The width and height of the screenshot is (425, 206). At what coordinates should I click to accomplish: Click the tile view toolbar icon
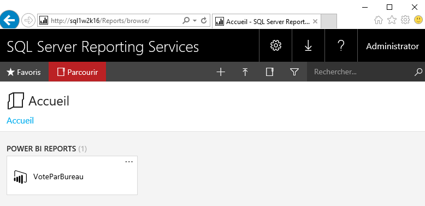tap(269, 72)
